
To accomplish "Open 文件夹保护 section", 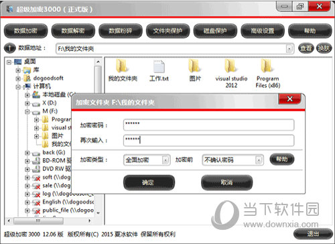I will 167,31.
